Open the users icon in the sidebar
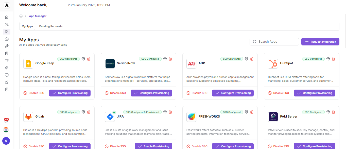This screenshot has width=346, height=149. 7,25
